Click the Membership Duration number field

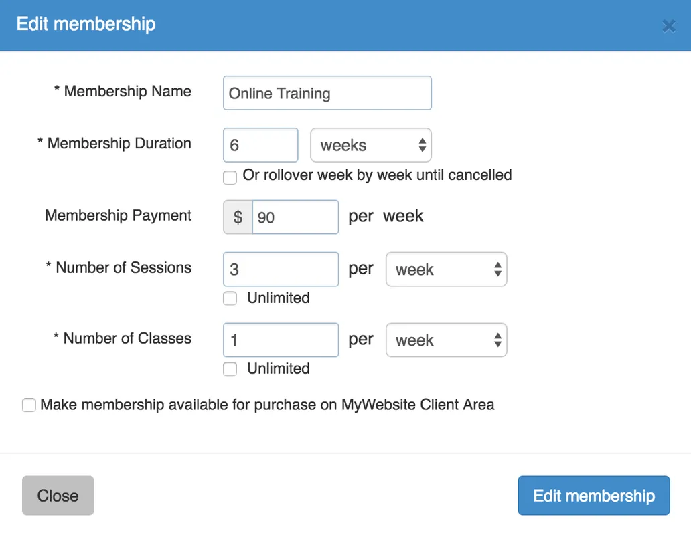click(x=260, y=145)
